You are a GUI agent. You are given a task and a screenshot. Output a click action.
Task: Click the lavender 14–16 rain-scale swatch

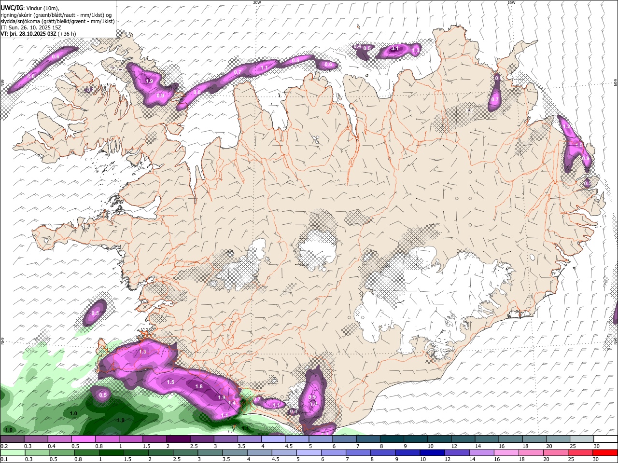pos(481,453)
